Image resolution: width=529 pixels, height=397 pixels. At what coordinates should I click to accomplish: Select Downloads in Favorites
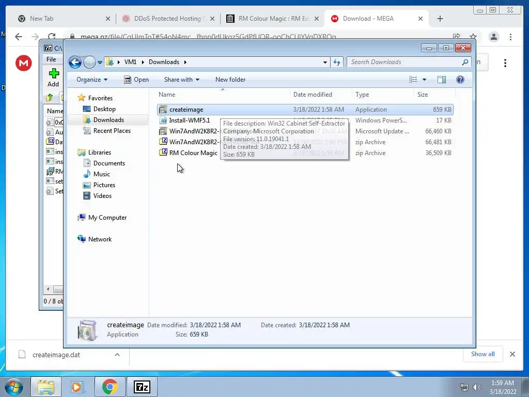108,120
